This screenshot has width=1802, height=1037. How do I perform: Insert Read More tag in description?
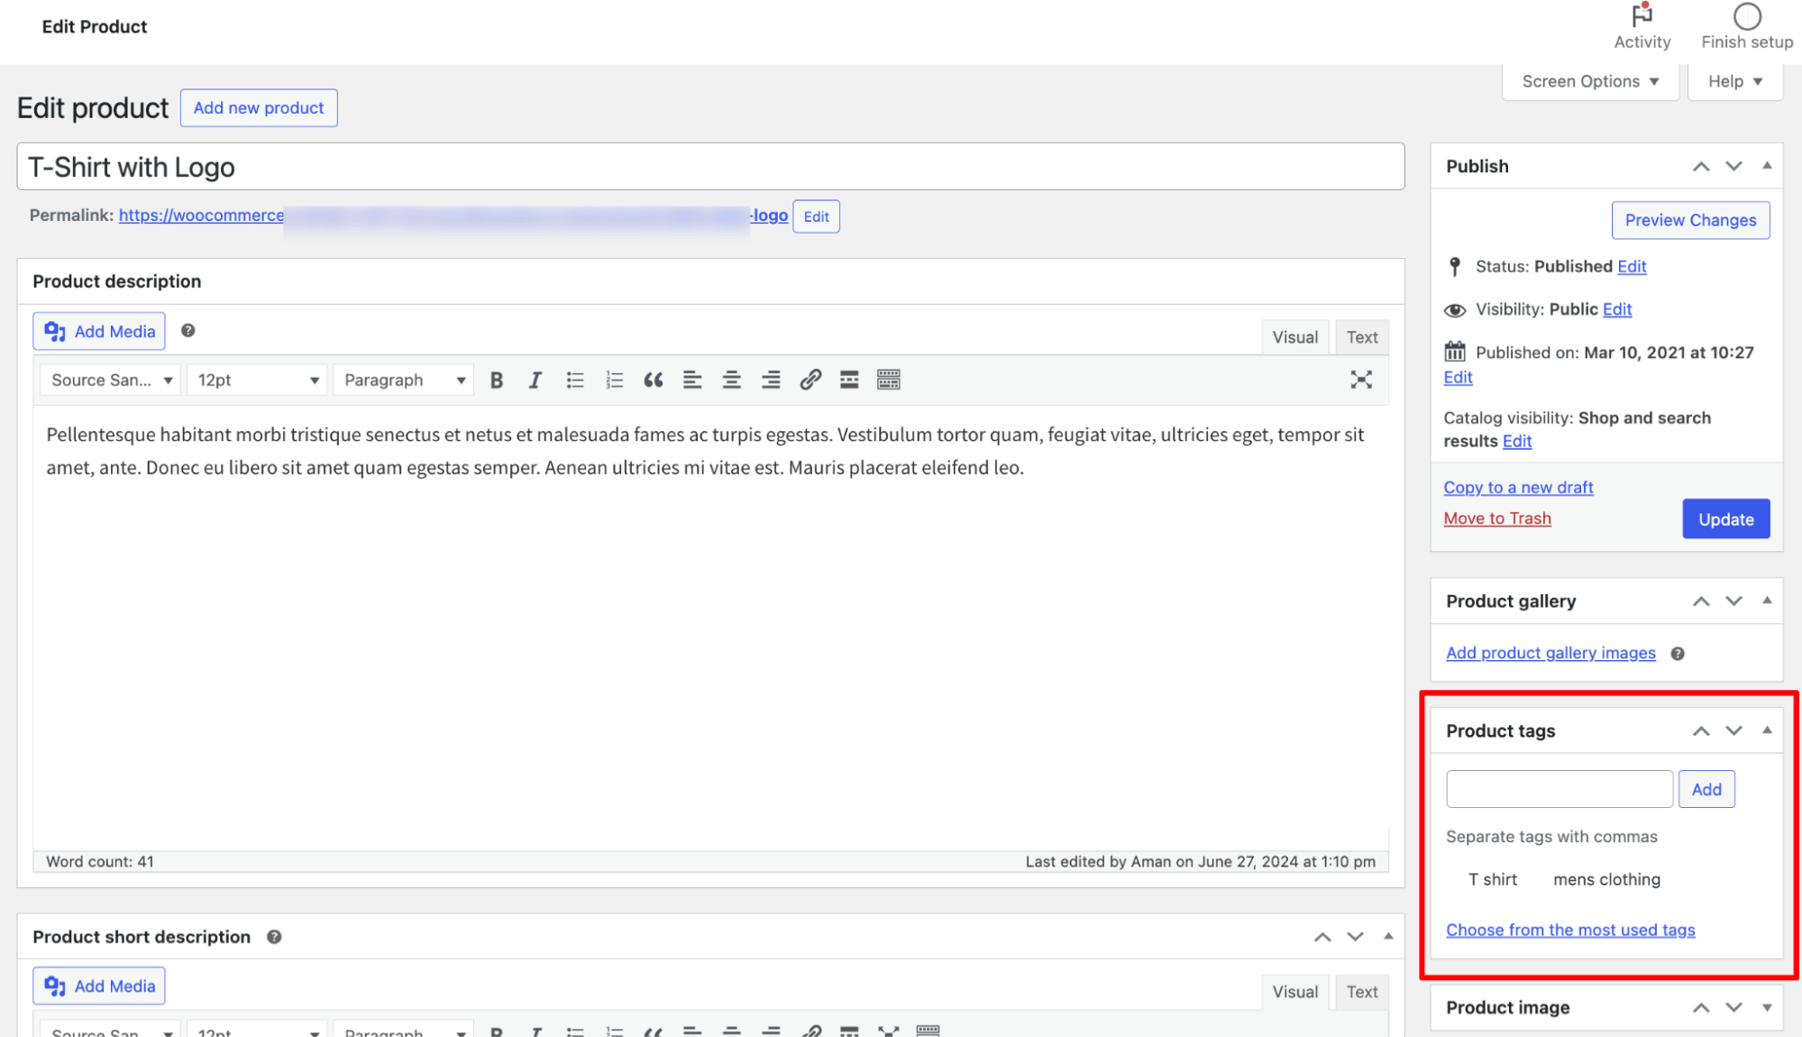pyautogui.click(x=849, y=381)
